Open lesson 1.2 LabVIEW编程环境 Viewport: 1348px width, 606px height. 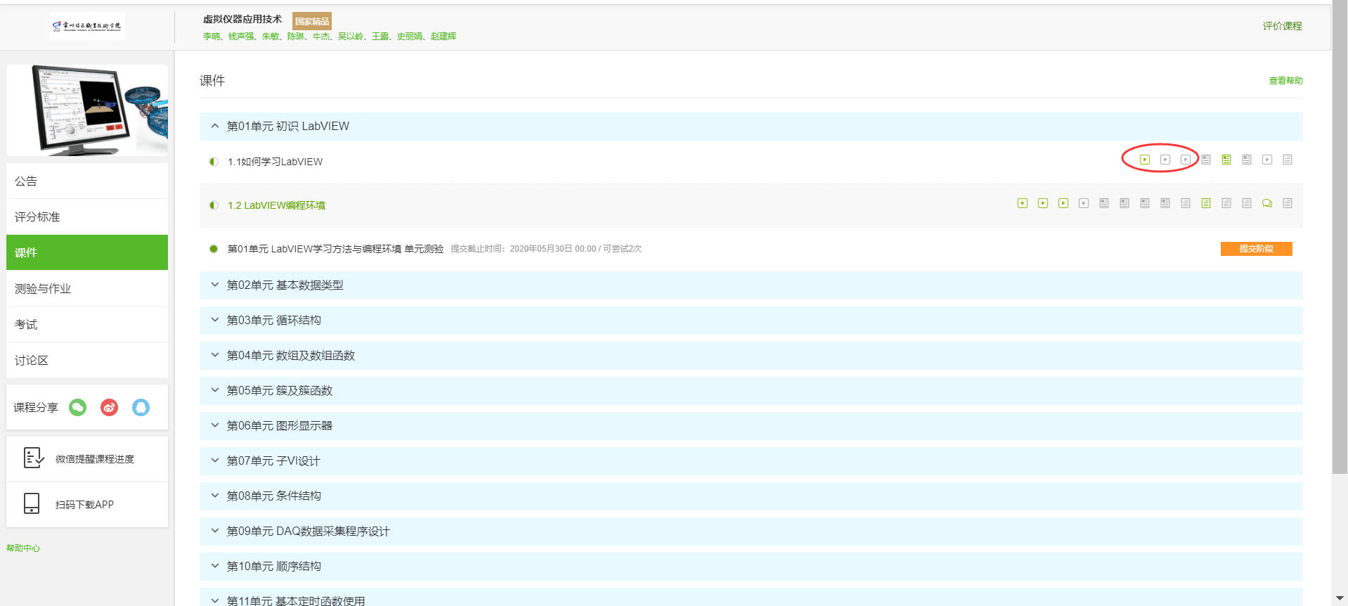(x=276, y=205)
